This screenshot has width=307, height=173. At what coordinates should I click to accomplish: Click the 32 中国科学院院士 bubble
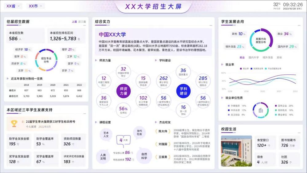tap(123, 72)
